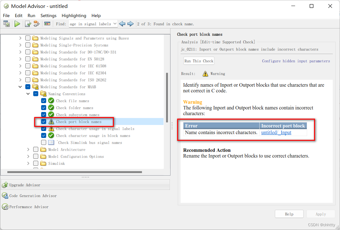Viewport: 340px width, 230px height.
Task: Expand the Model Configuration Options folder
Action: pyautogui.click(x=28, y=156)
